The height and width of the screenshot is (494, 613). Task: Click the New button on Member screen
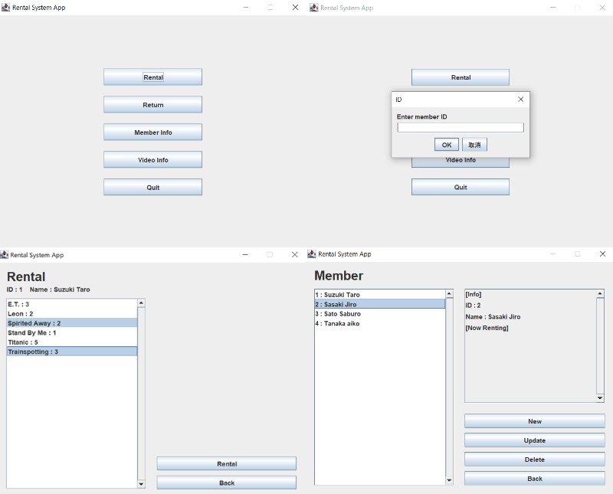tap(534, 421)
